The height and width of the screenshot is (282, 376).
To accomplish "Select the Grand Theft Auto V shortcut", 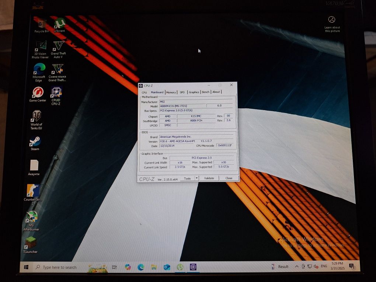I will pos(58,50).
